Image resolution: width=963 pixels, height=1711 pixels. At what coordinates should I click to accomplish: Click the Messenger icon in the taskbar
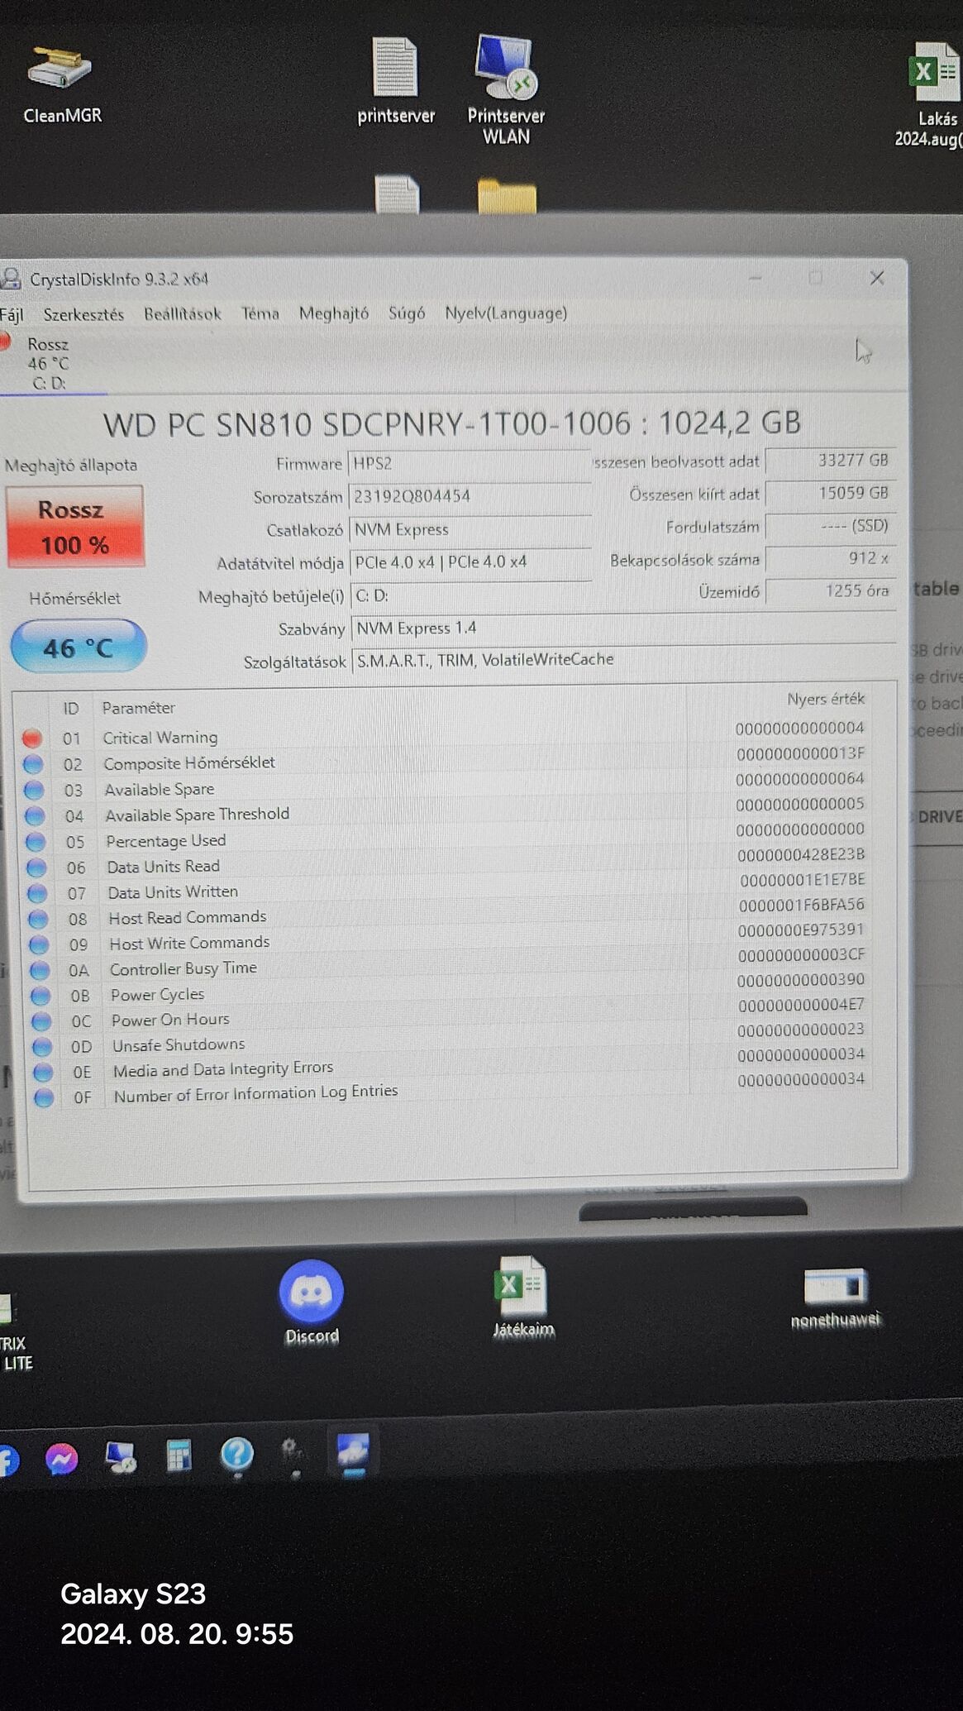point(62,1459)
